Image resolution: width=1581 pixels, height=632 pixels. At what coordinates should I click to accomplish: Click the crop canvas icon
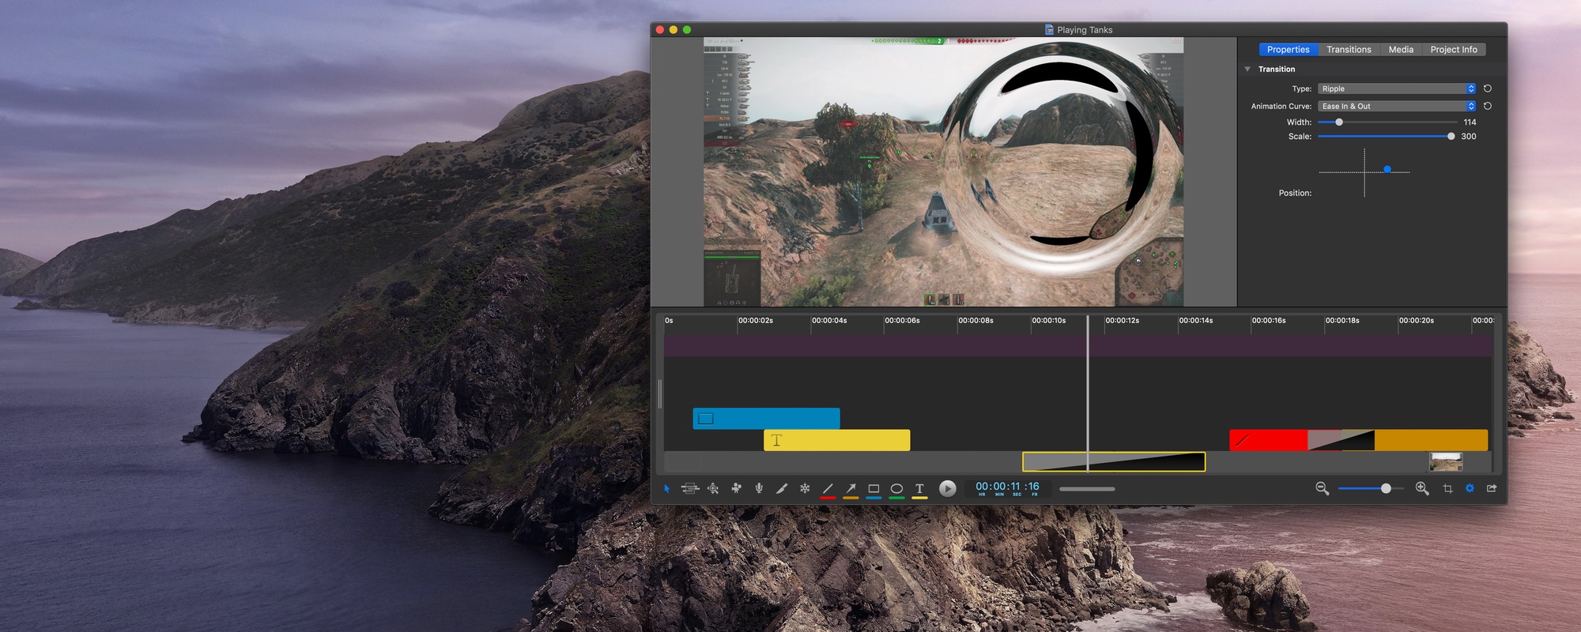(x=1447, y=489)
